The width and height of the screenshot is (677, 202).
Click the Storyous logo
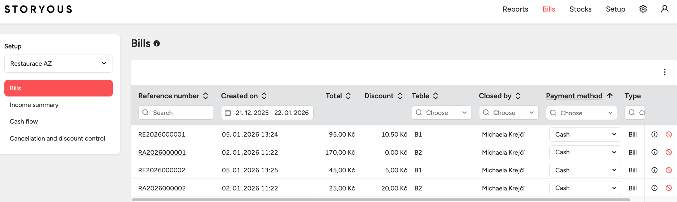38,9
